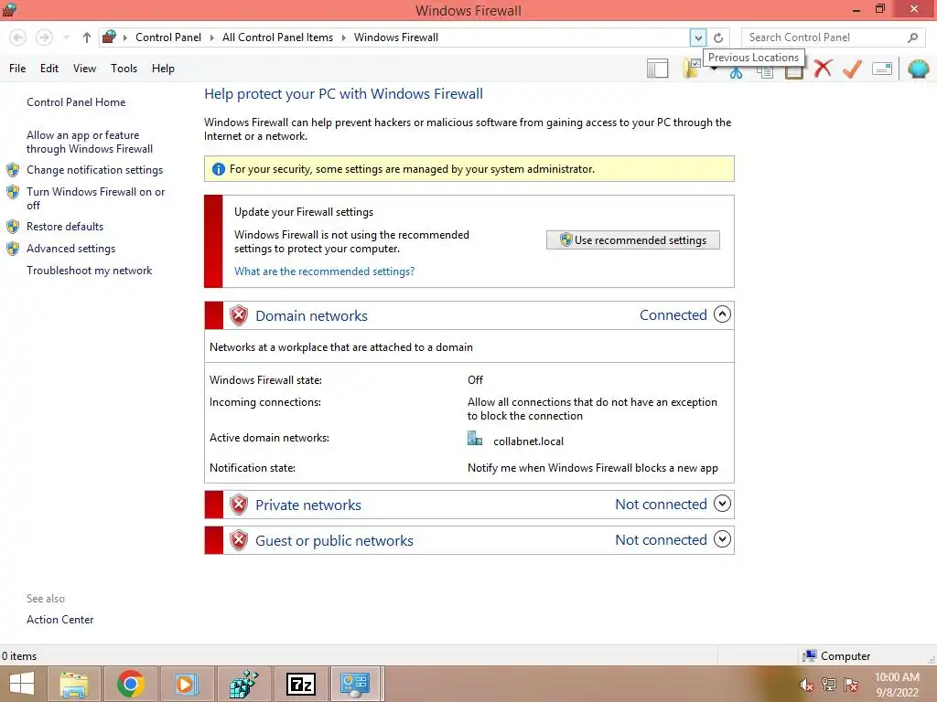Click Restore defaults link

pos(65,227)
